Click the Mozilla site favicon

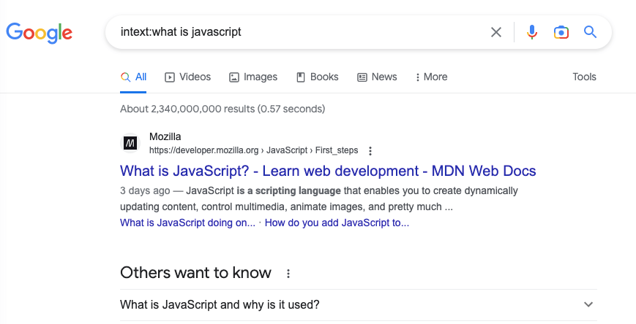(x=130, y=143)
